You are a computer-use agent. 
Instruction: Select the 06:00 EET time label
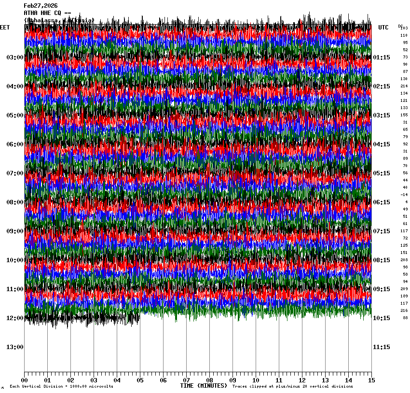14,144
